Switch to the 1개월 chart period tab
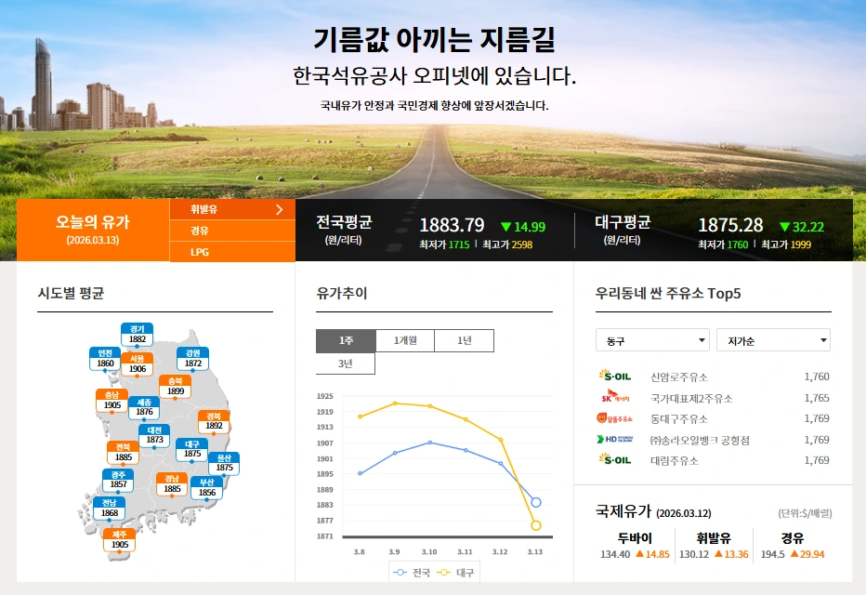Screen dimensions: 866x595 (404, 340)
